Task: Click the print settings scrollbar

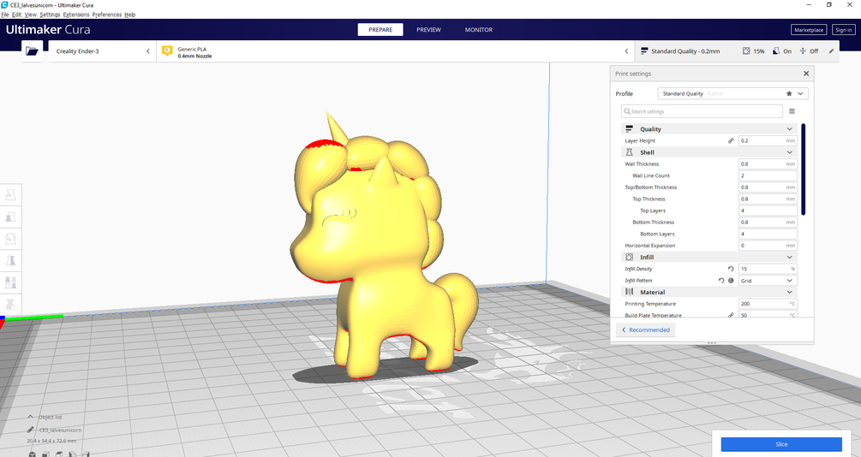Action: pos(804,169)
